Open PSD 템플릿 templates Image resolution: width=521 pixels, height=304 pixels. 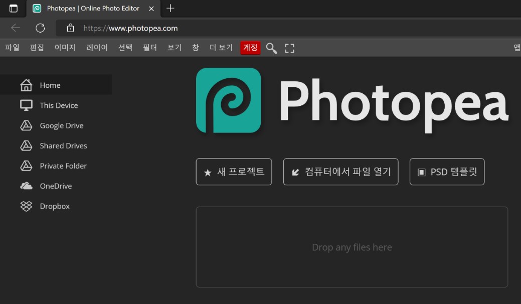tap(447, 172)
